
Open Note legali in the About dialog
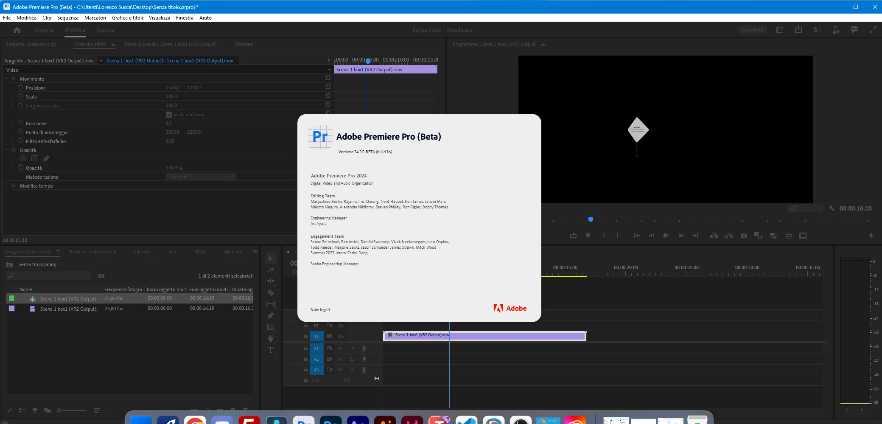pos(320,310)
